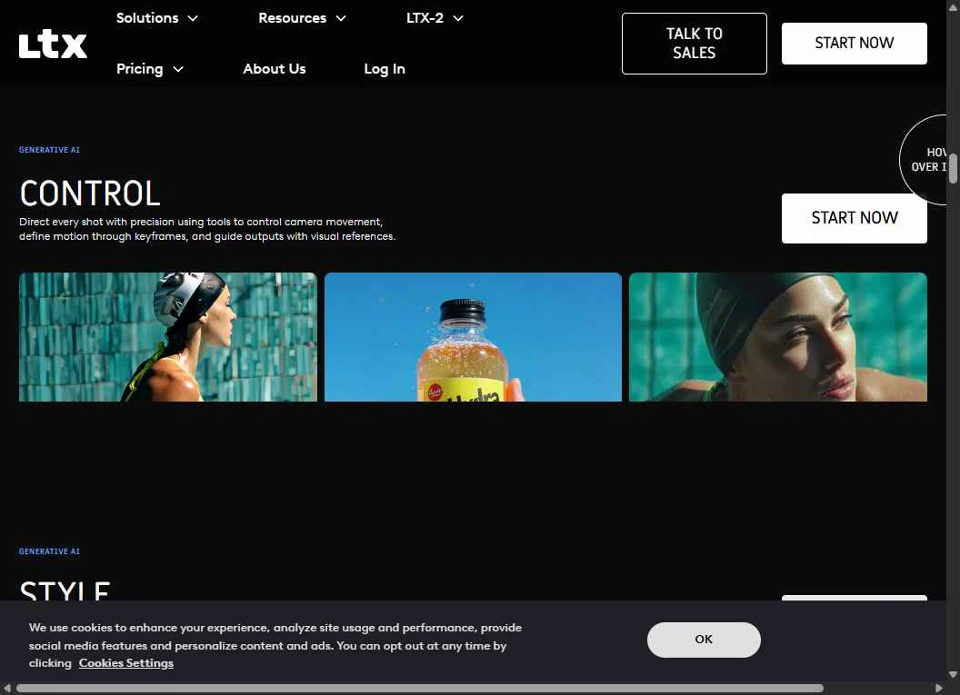The width and height of the screenshot is (960, 695).
Task: Open the Cookies Settings link
Action: pyautogui.click(x=126, y=663)
